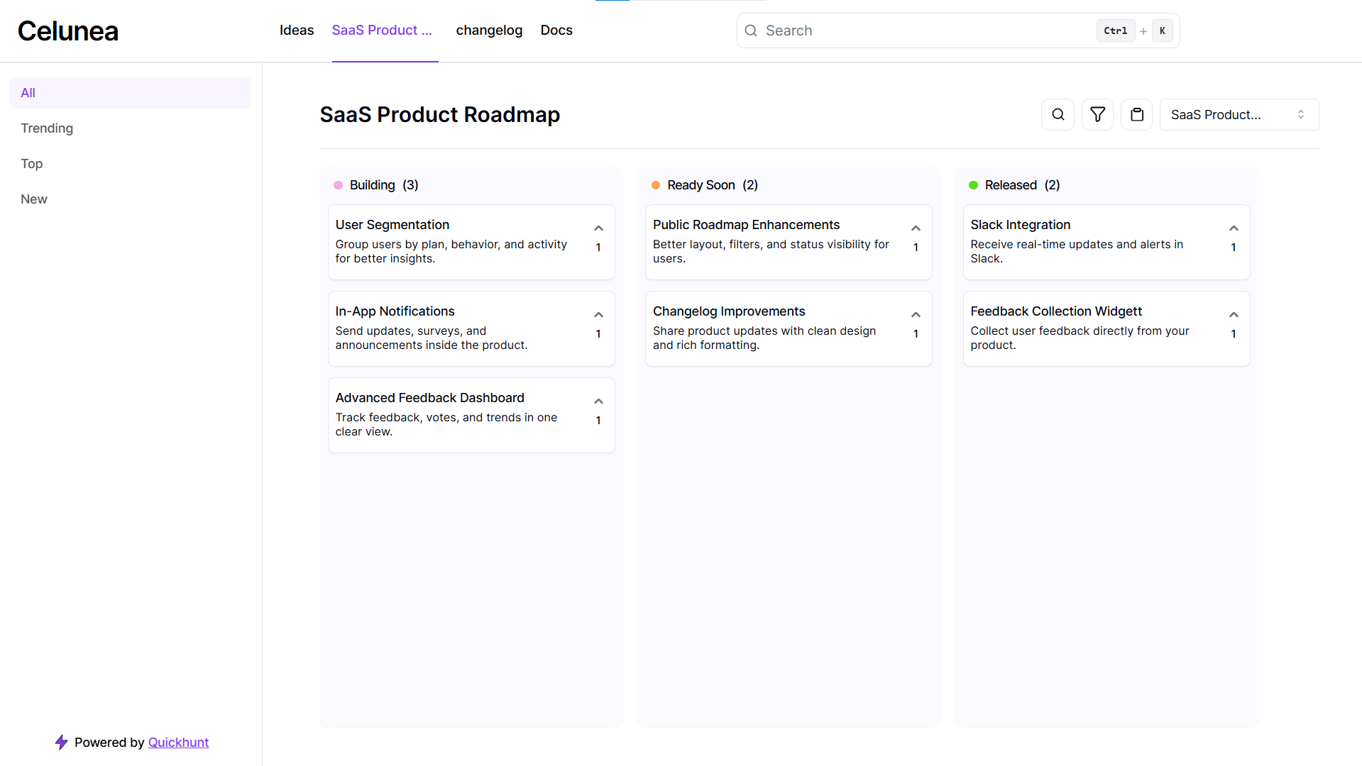
Task: Click the K shortcut key badge
Action: [1163, 30]
